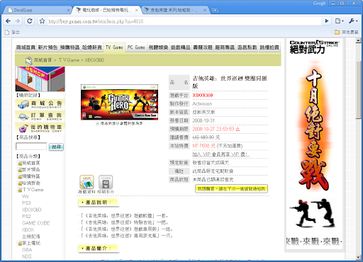The height and width of the screenshot is (262, 363).
Task: Click the Go arrow beside the address bar
Action: tap(327, 21)
